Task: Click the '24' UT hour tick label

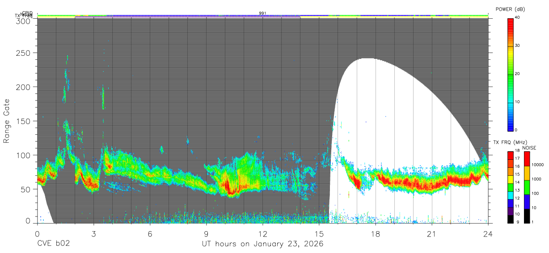Action: coord(488,234)
